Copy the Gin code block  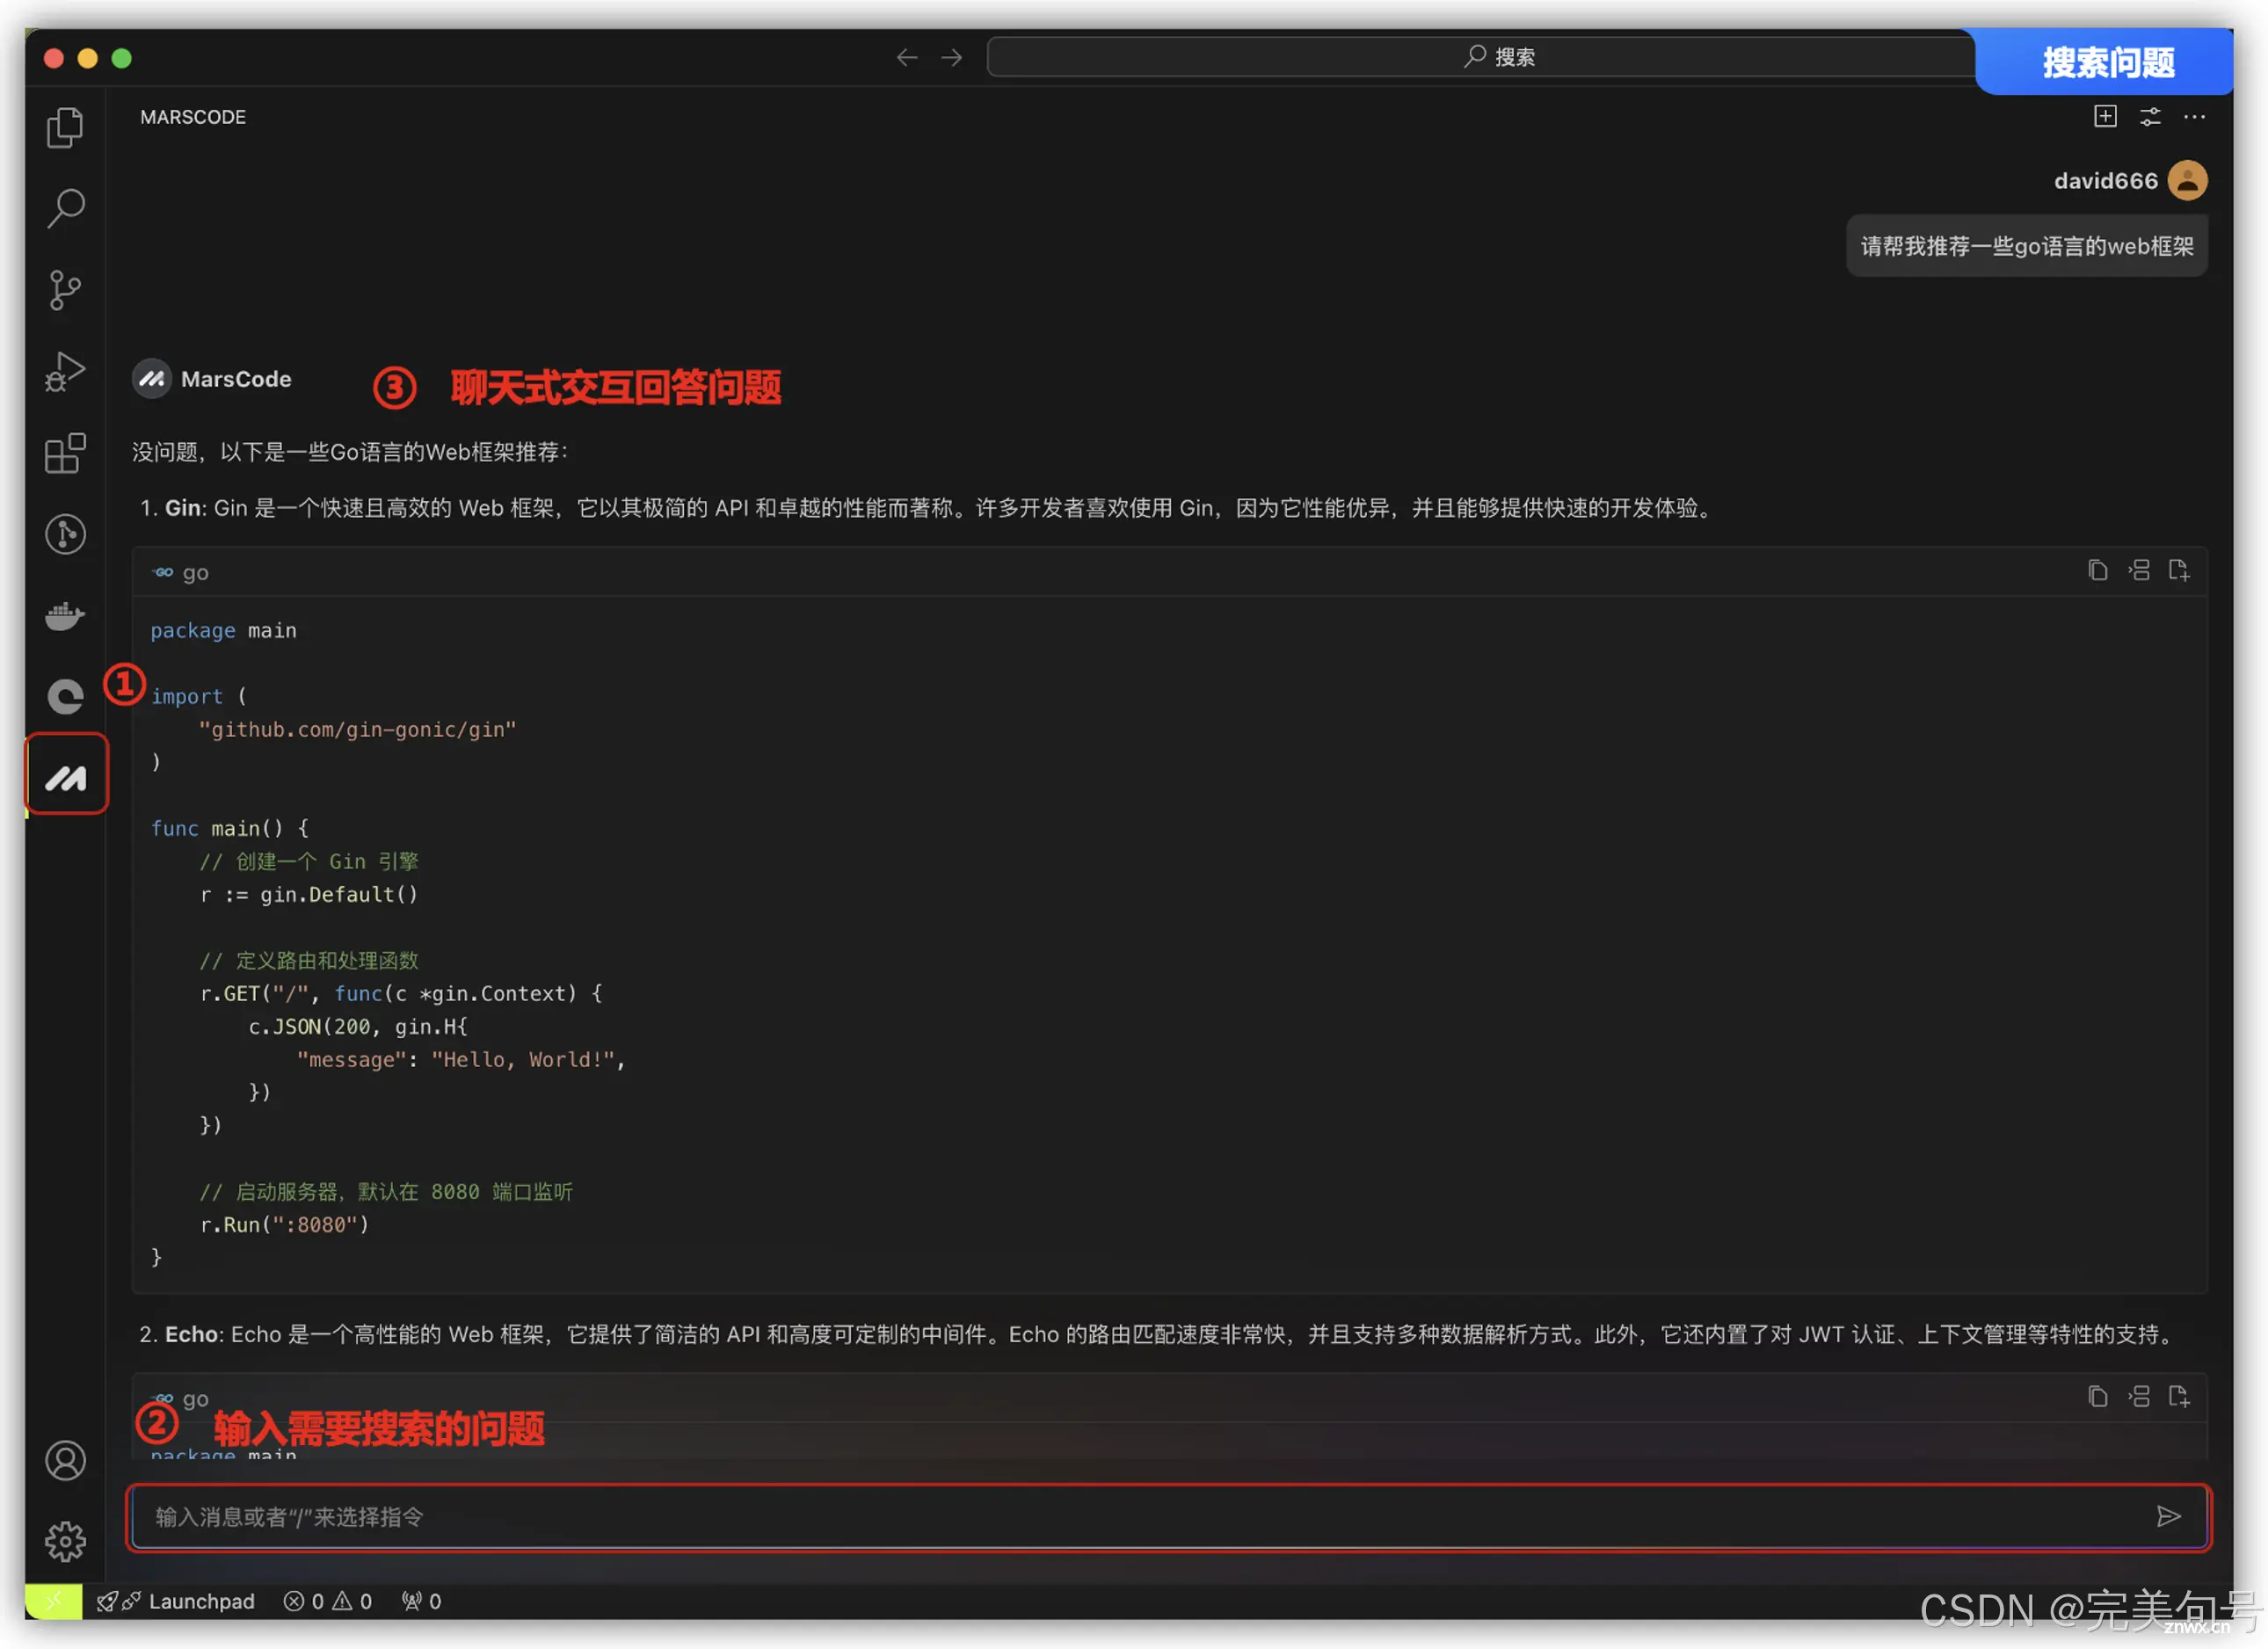click(x=2098, y=570)
